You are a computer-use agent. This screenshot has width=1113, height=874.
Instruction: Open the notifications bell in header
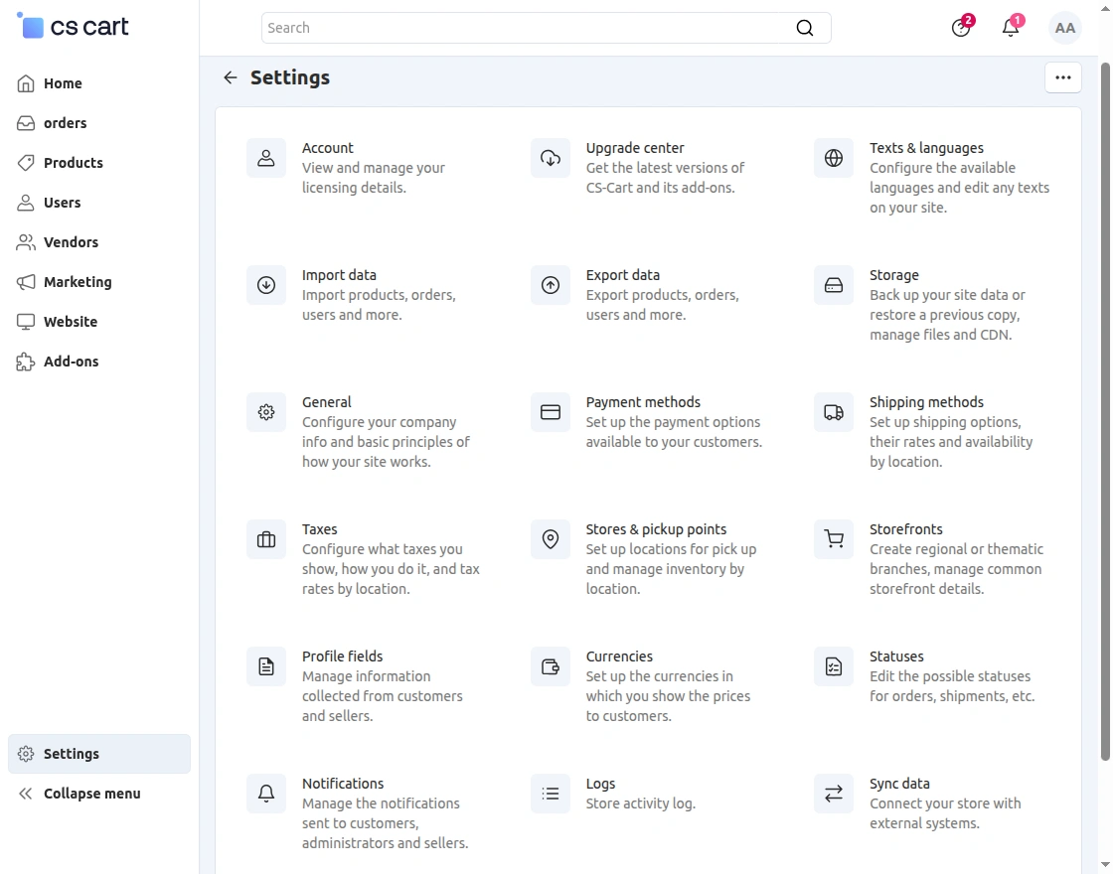[x=1011, y=28]
